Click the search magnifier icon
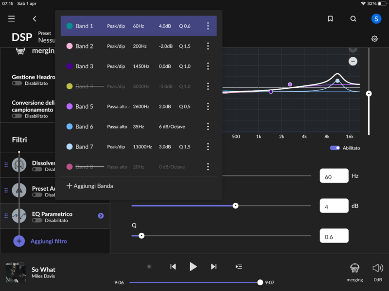The image size is (389, 291). click(354, 19)
